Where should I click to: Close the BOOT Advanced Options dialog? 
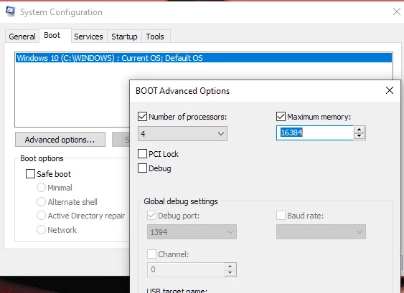390,90
